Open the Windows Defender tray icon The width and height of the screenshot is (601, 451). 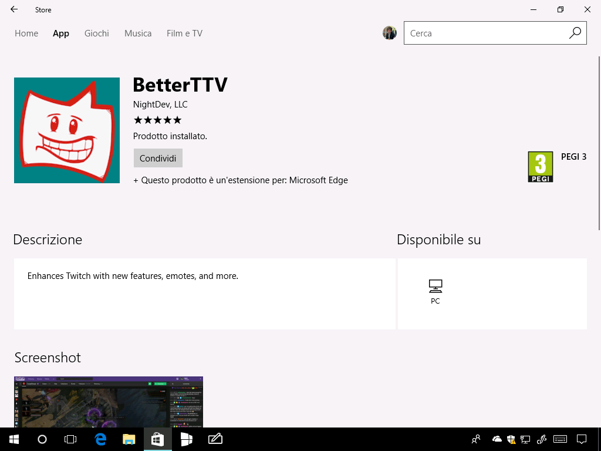click(x=511, y=439)
